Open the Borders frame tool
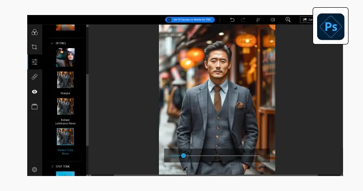This screenshot has height=191, width=363. (x=34, y=107)
